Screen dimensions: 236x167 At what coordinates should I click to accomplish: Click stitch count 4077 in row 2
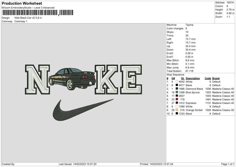coord(181,85)
